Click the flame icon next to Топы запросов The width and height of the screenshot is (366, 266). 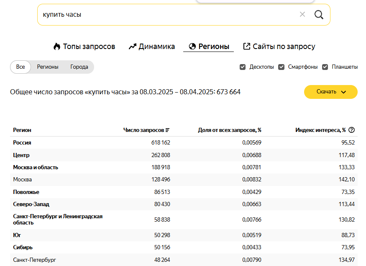57,46
